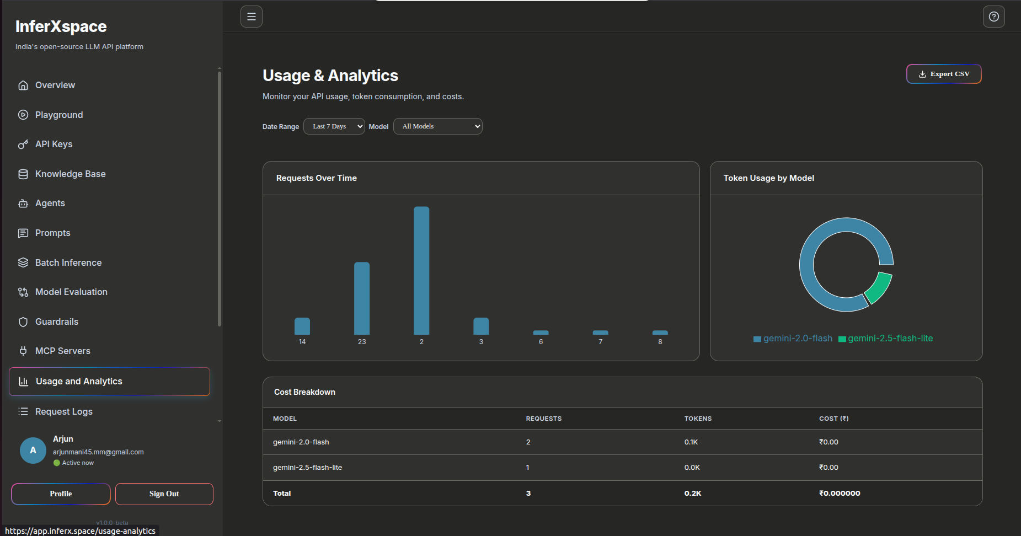This screenshot has width=1021, height=536.
Task: Toggle the sidebar with the hamburger icon
Action: (x=252, y=17)
